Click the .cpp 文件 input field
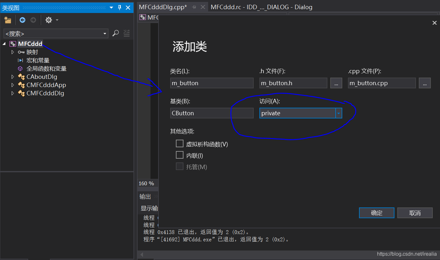The width and height of the screenshot is (440, 260). (382, 83)
